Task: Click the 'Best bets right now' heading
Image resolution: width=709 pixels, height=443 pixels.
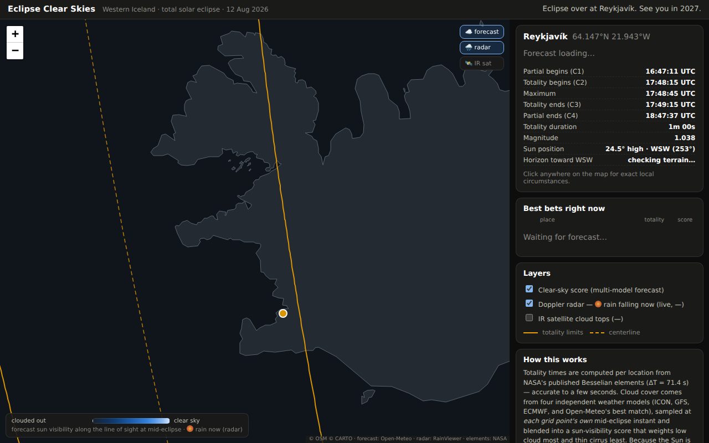Action: 564,208
